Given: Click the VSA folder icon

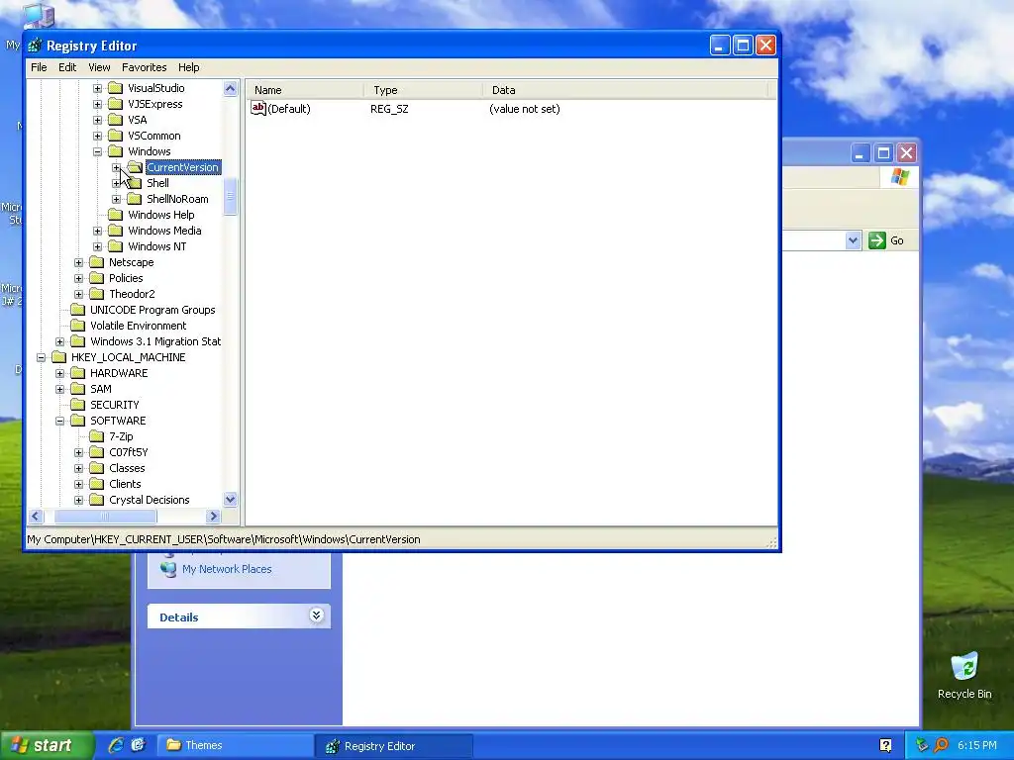Looking at the screenshot, I should pyautogui.click(x=115, y=120).
